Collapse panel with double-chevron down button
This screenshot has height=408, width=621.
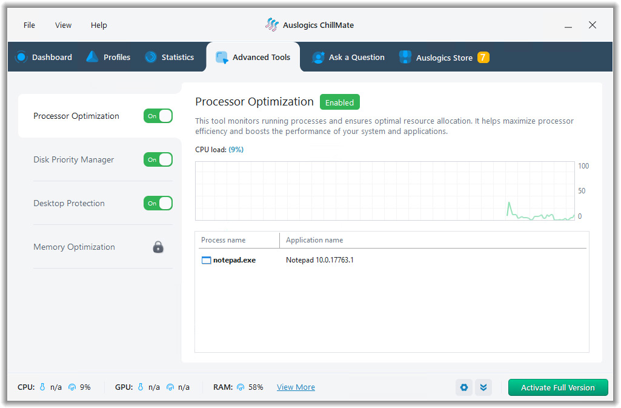pyautogui.click(x=483, y=387)
